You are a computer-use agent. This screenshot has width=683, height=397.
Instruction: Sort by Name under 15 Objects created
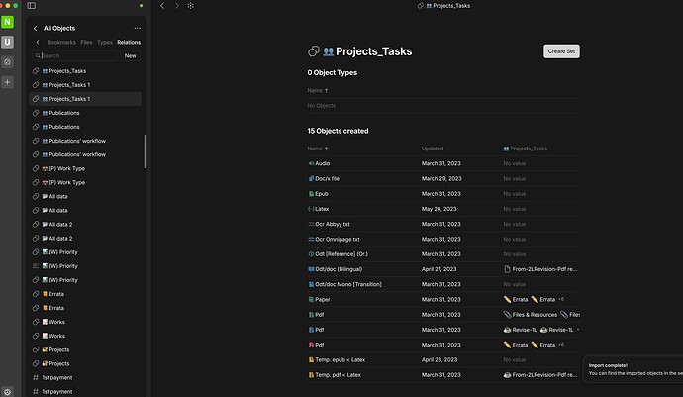(x=318, y=149)
